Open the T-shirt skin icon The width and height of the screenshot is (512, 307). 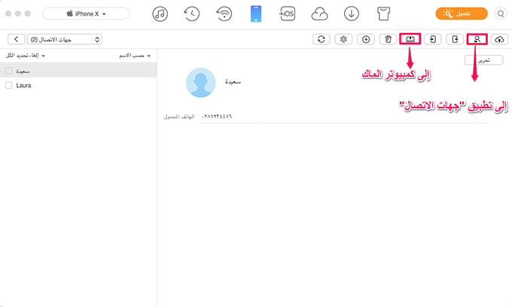pyautogui.click(x=383, y=14)
